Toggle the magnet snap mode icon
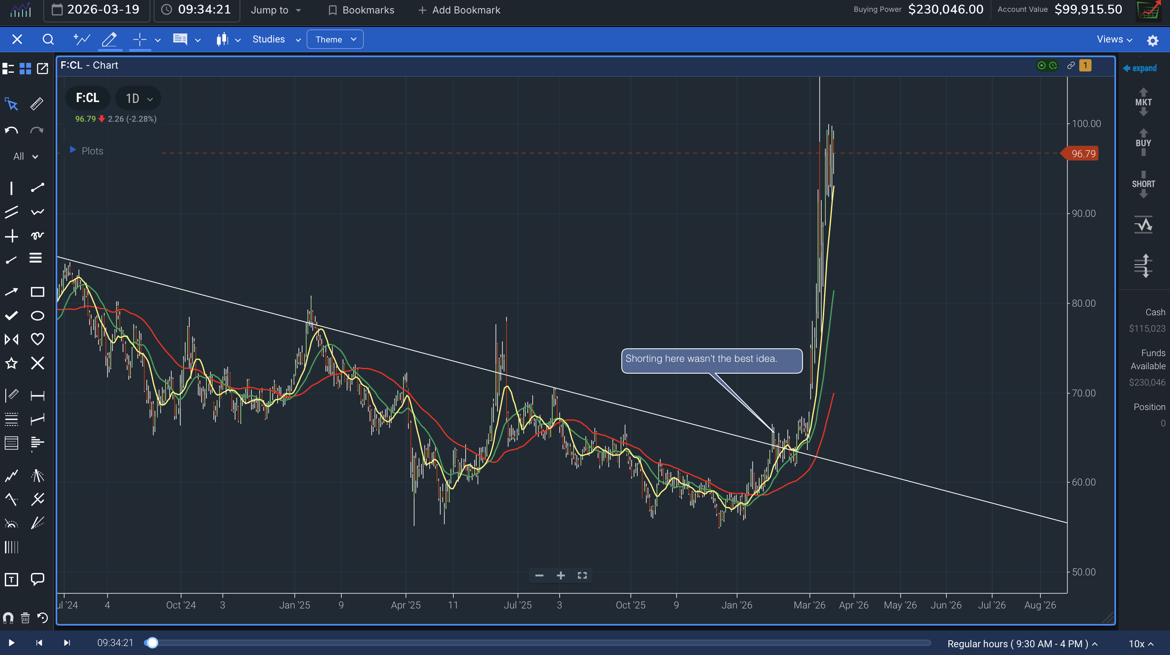 click(x=8, y=618)
